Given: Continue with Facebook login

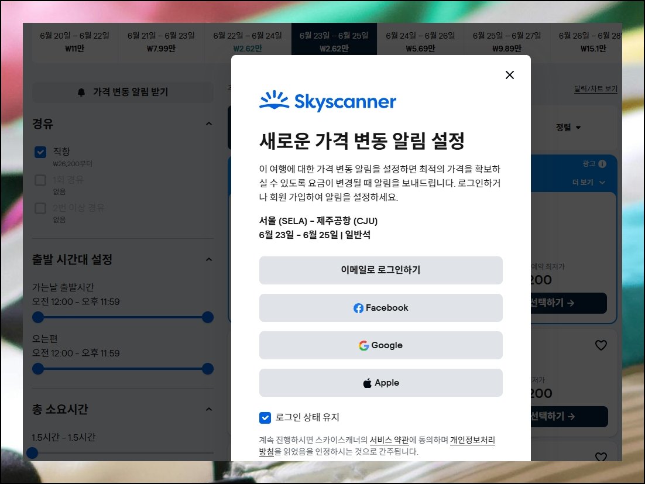Looking at the screenshot, I should (x=380, y=308).
